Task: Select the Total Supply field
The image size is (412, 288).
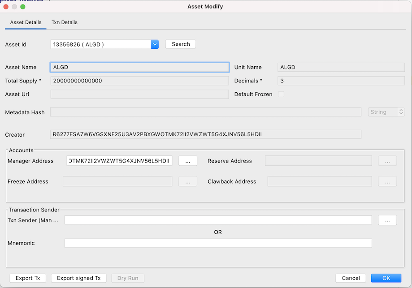Action: click(139, 81)
